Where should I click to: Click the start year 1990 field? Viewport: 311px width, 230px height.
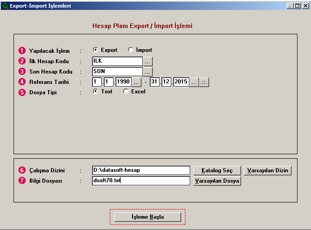tap(123, 82)
